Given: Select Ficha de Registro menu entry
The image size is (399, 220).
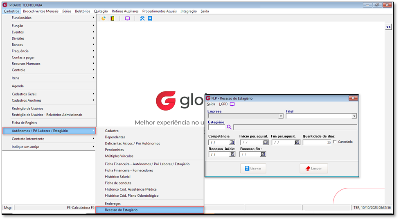Looking at the screenshot, I should coord(49,123).
